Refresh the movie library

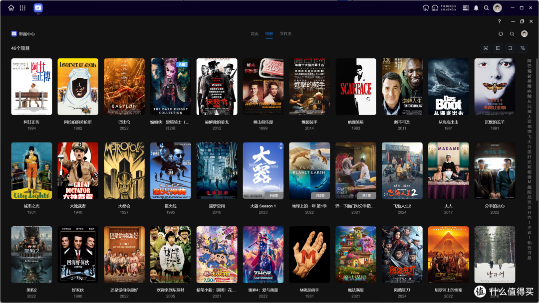click(x=501, y=33)
